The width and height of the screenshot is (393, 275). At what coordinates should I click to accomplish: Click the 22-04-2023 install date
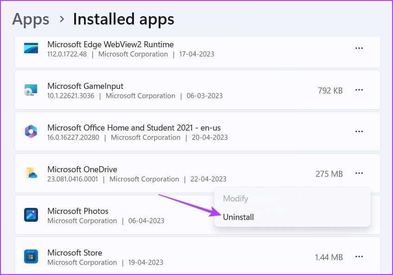(x=208, y=179)
